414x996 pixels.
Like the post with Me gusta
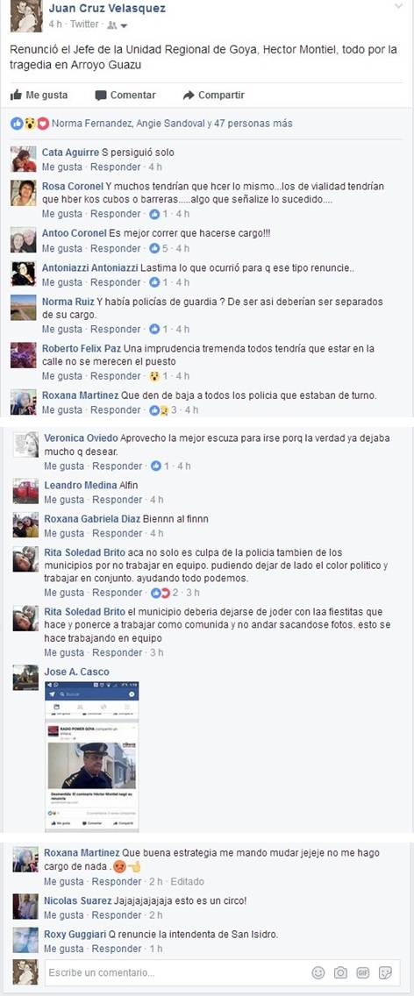(x=39, y=96)
